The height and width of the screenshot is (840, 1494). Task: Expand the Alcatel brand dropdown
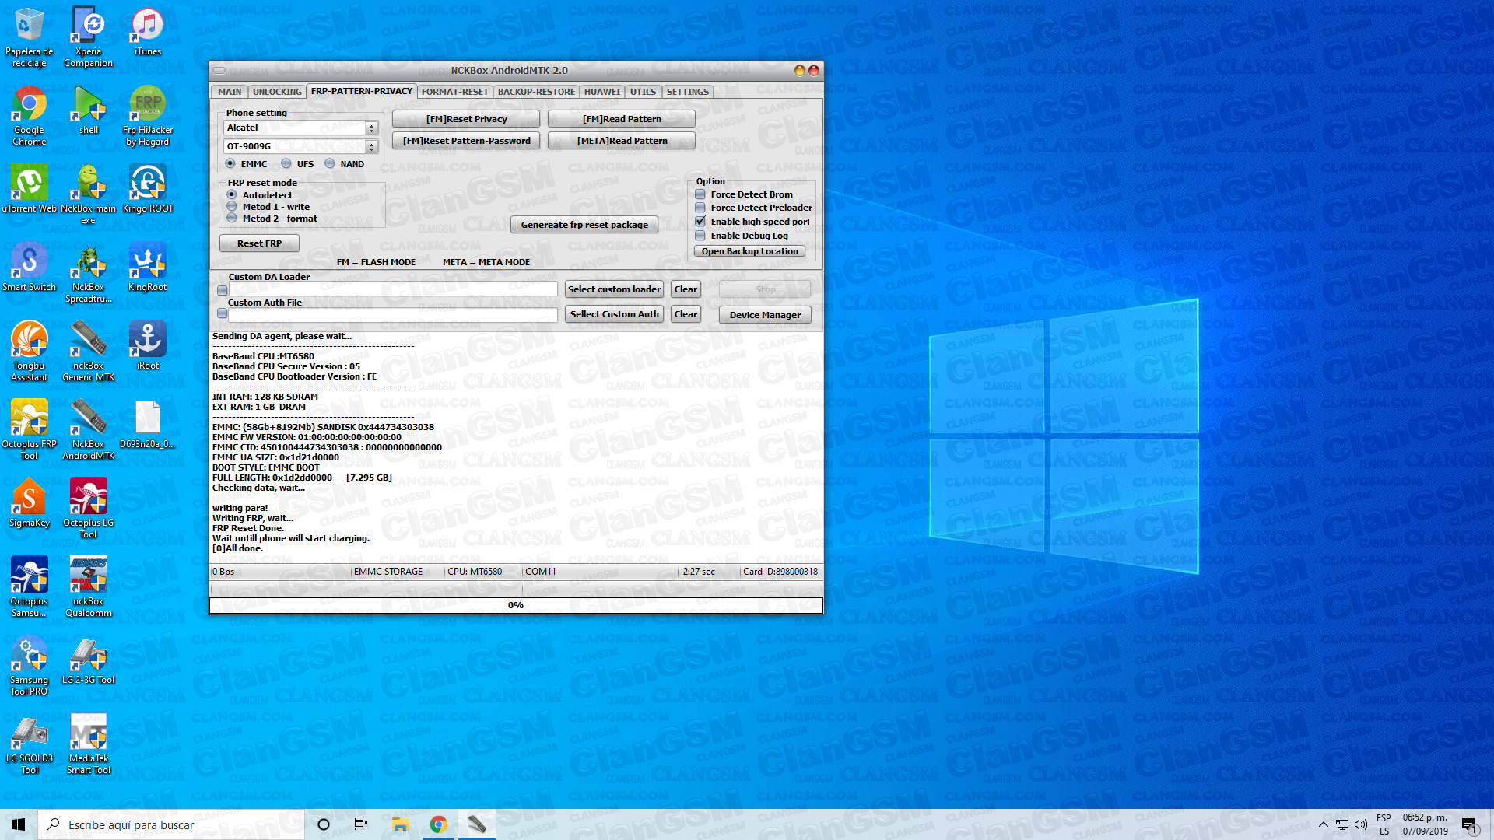371,128
